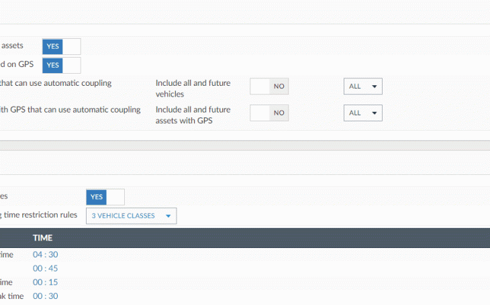Enable Include all and future assets with GPS switch

(x=269, y=113)
